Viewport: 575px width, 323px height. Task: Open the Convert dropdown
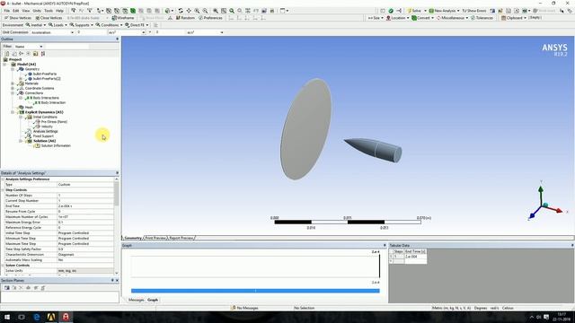[x=422, y=18]
